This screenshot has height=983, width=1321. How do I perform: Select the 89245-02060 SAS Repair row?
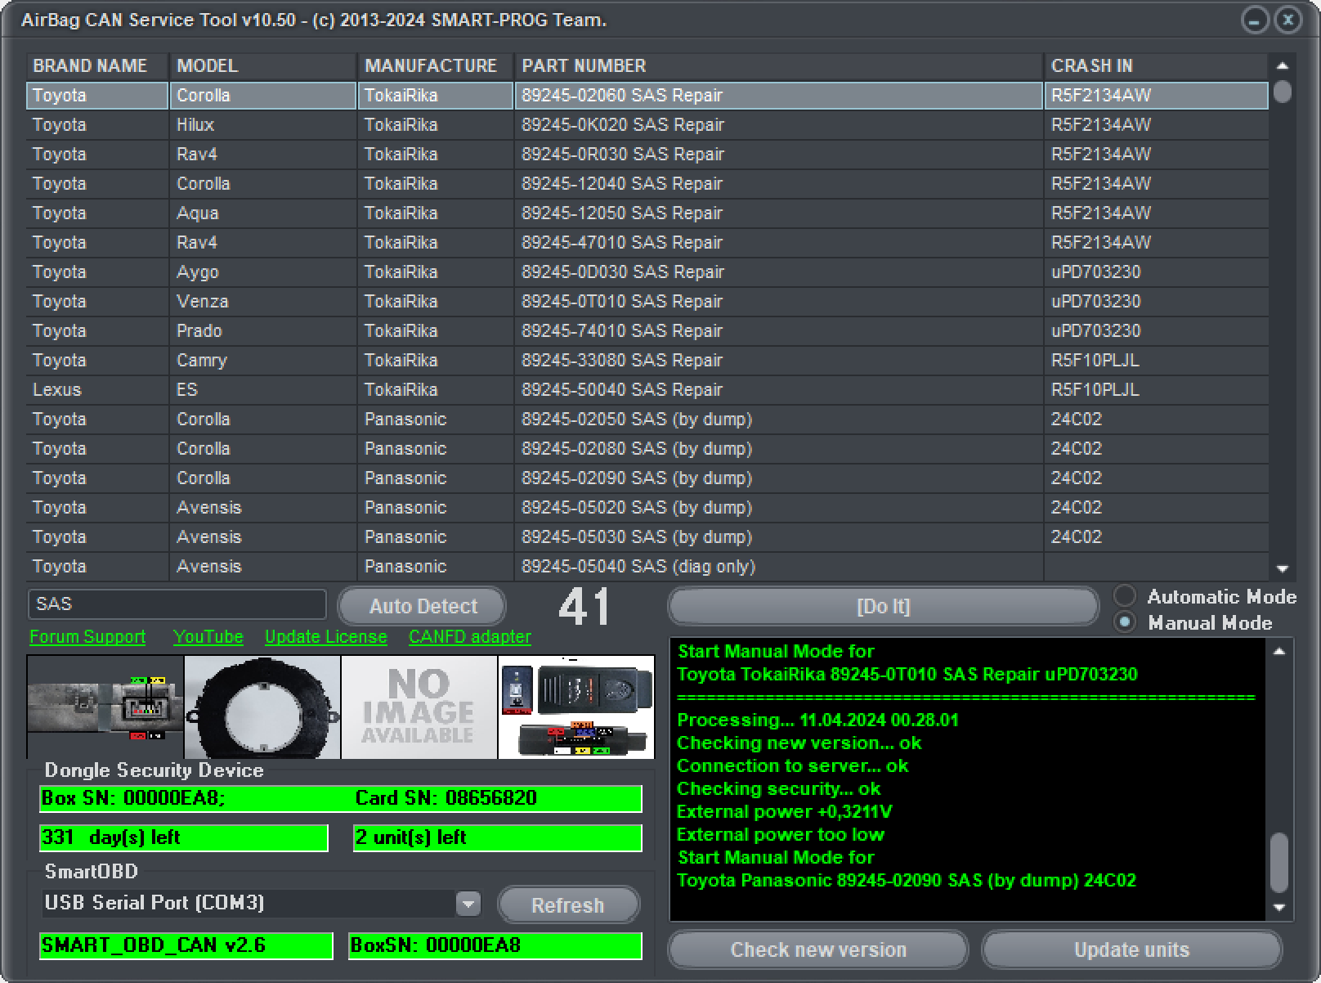[647, 95]
